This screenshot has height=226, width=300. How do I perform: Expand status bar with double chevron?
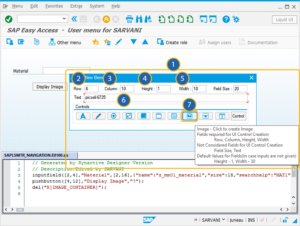(196, 220)
